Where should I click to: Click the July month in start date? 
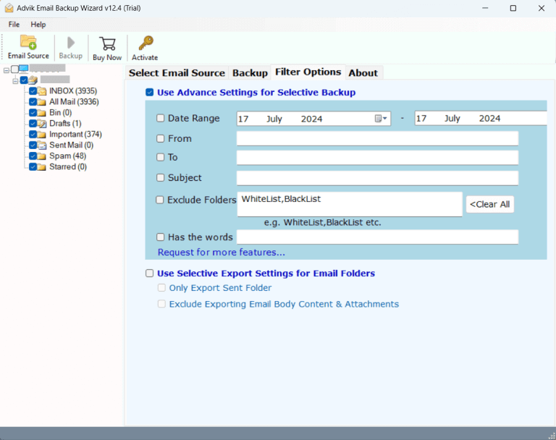(274, 119)
